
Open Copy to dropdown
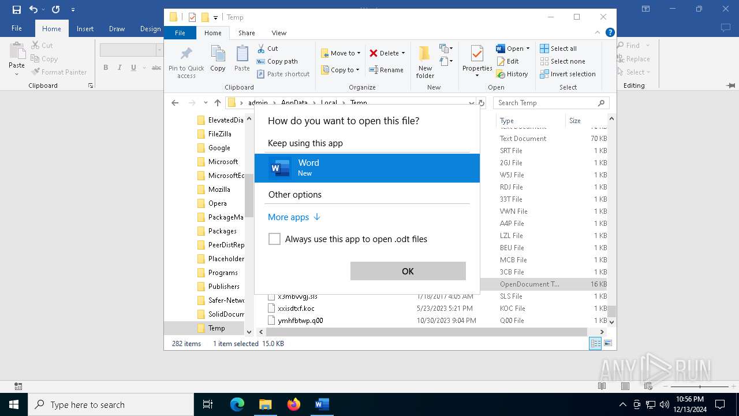[340, 70]
